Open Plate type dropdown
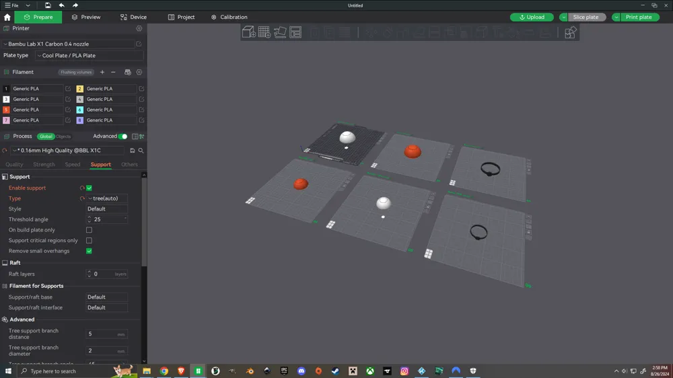 coord(90,55)
